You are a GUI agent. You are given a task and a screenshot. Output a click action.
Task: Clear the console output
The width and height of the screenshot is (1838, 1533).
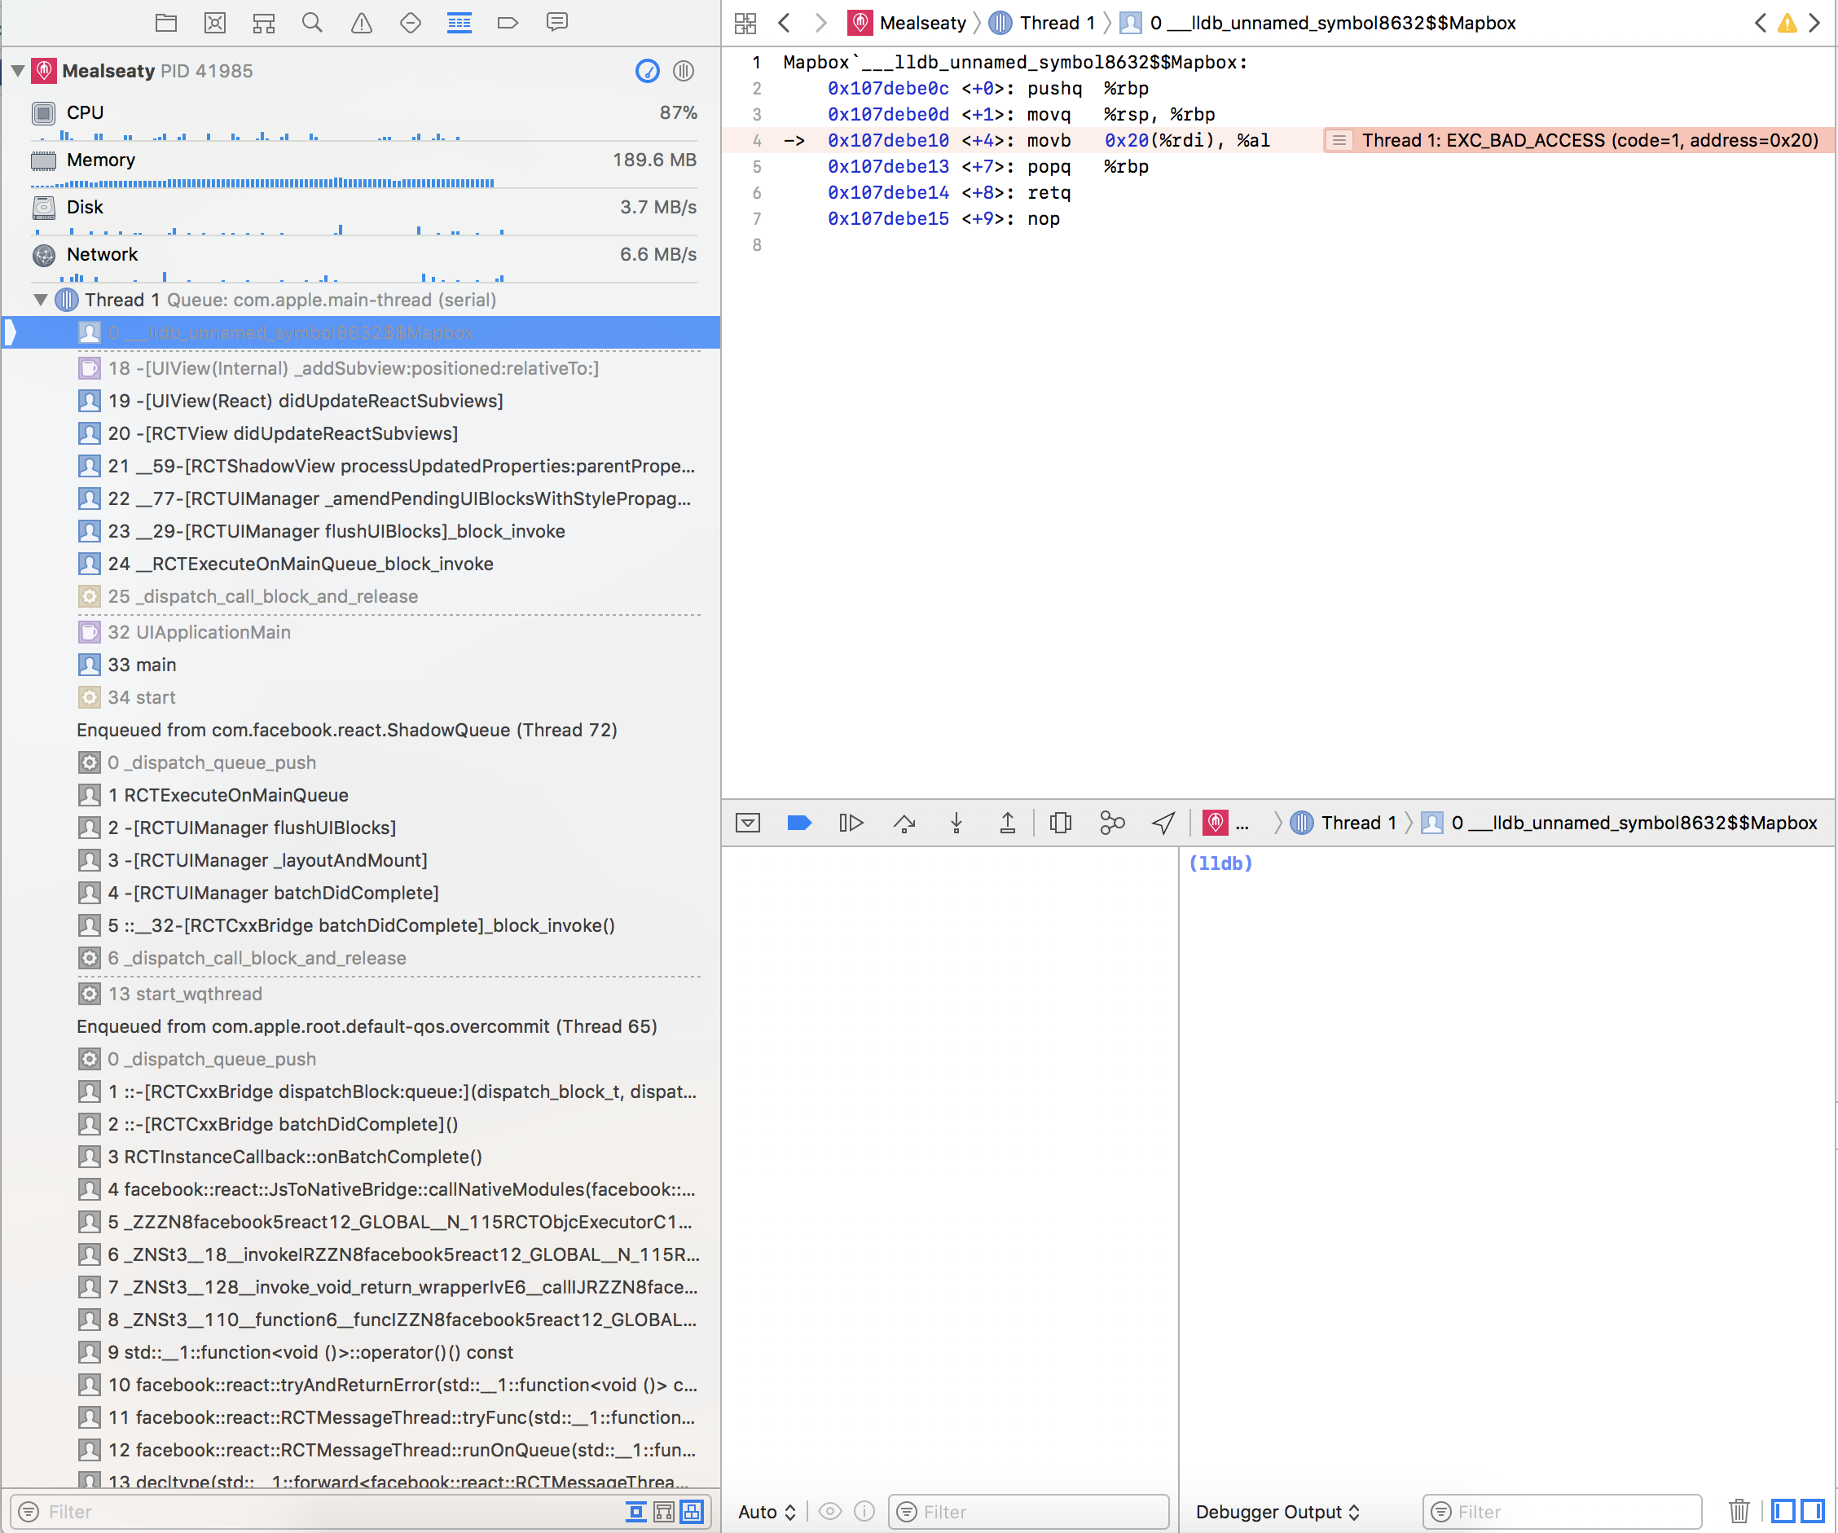(1739, 1511)
